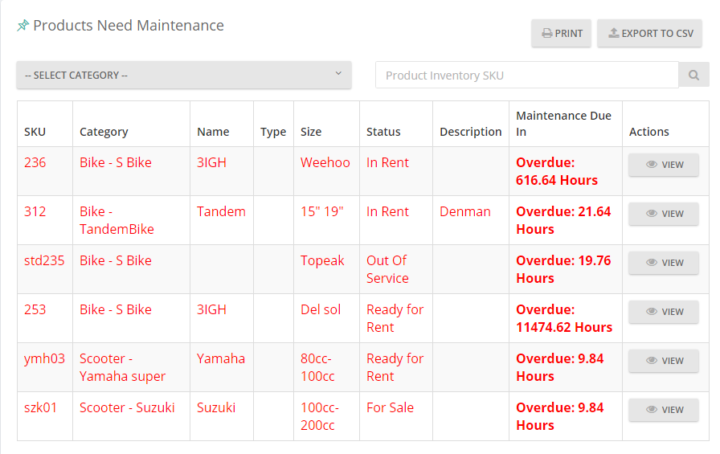Click the upload icon on Export to CSV
The height and width of the screenshot is (454, 720).
613,33
